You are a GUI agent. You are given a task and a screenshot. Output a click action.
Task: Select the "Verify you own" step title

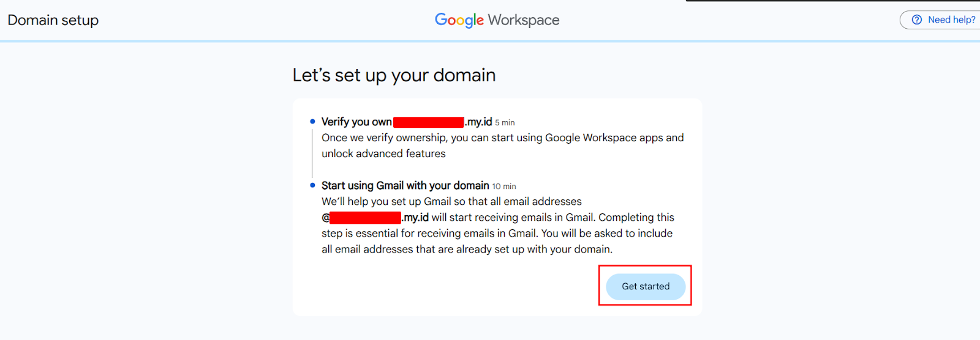pyautogui.click(x=356, y=122)
